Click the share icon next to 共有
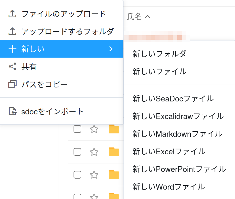This screenshot has height=199, width=235. 12,66
